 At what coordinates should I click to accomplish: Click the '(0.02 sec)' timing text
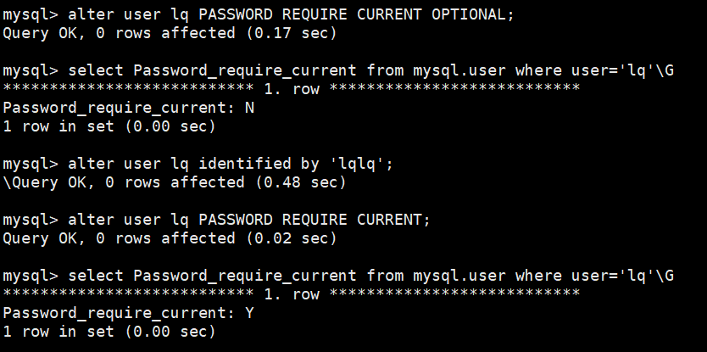click(291, 238)
